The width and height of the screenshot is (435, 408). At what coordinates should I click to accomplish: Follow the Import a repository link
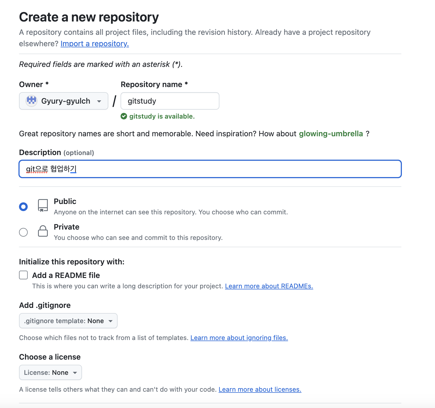[95, 44]
